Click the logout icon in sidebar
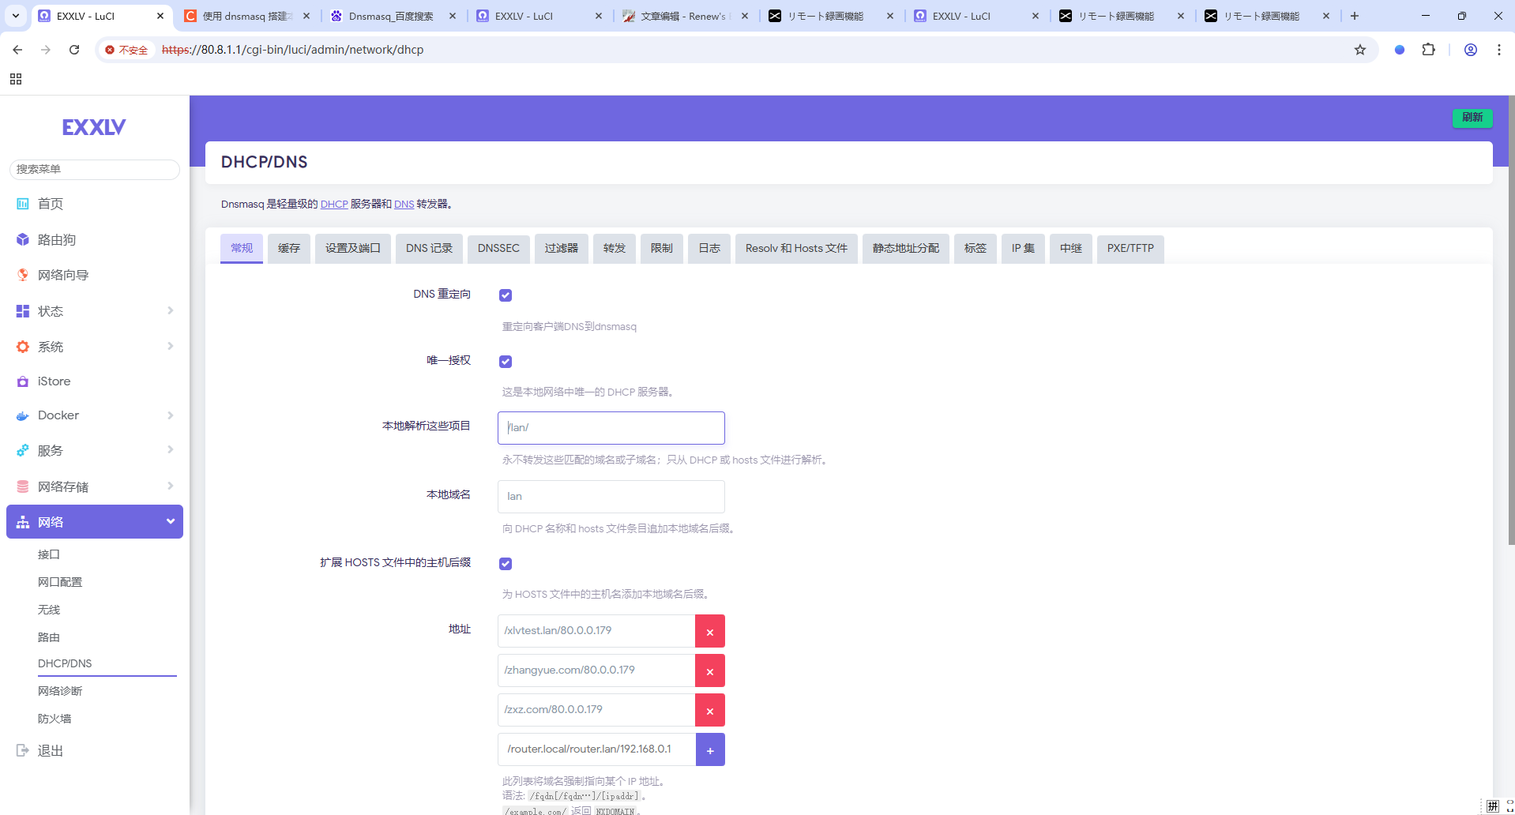 pos(23,750)
